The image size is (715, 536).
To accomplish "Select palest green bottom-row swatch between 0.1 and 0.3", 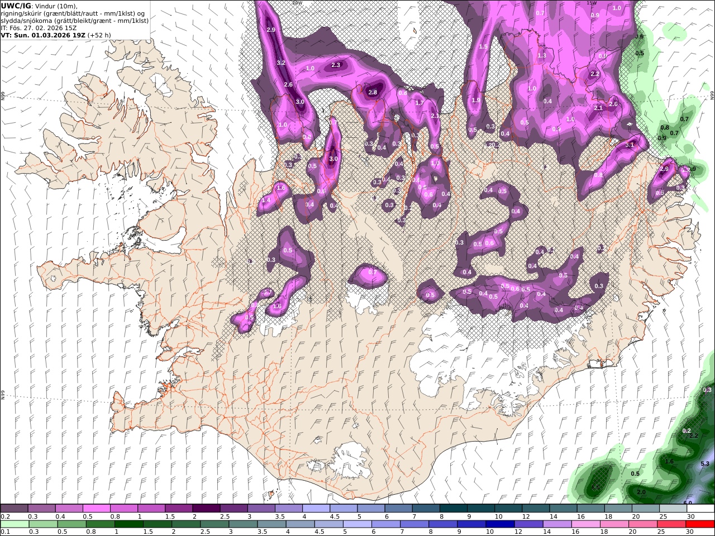I will (x=15, y=524).
